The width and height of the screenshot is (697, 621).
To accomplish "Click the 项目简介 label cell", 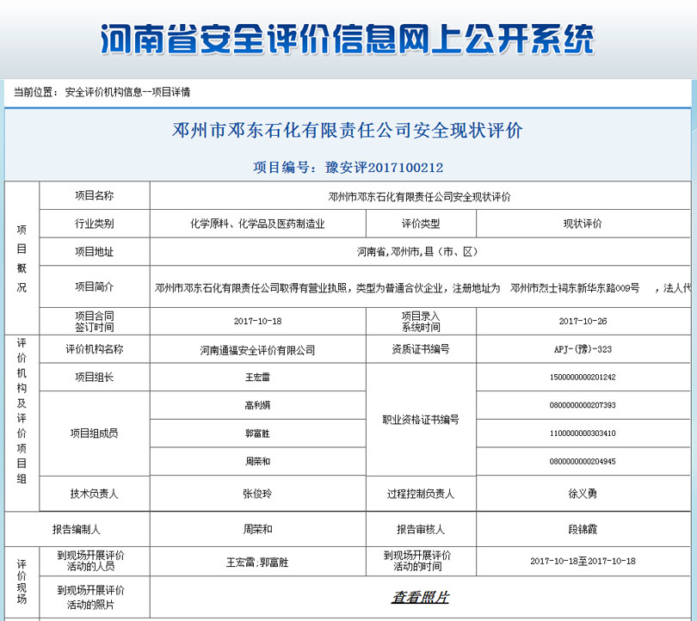I will [95, 286].
